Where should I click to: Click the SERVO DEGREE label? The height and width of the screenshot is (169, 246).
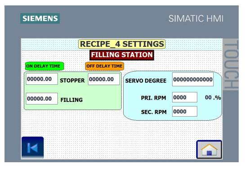click(x=146, y=81)
